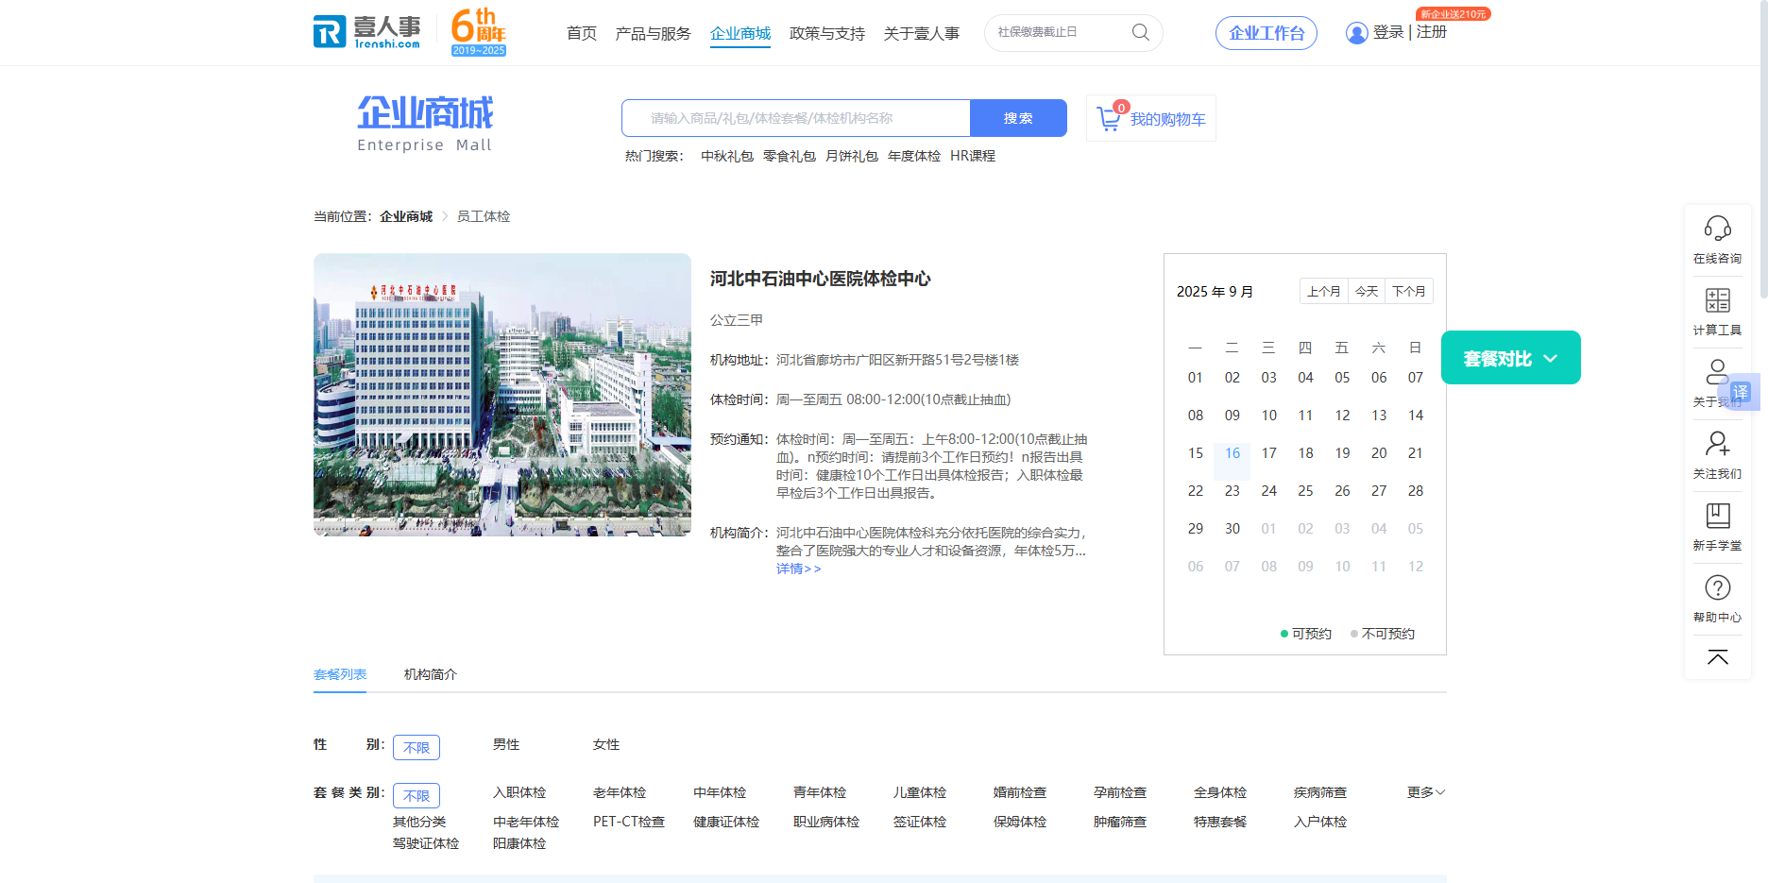Click 企业商城 in breadcrumb
Viewport: 1768px width, 883px height.
pos(406,216)
